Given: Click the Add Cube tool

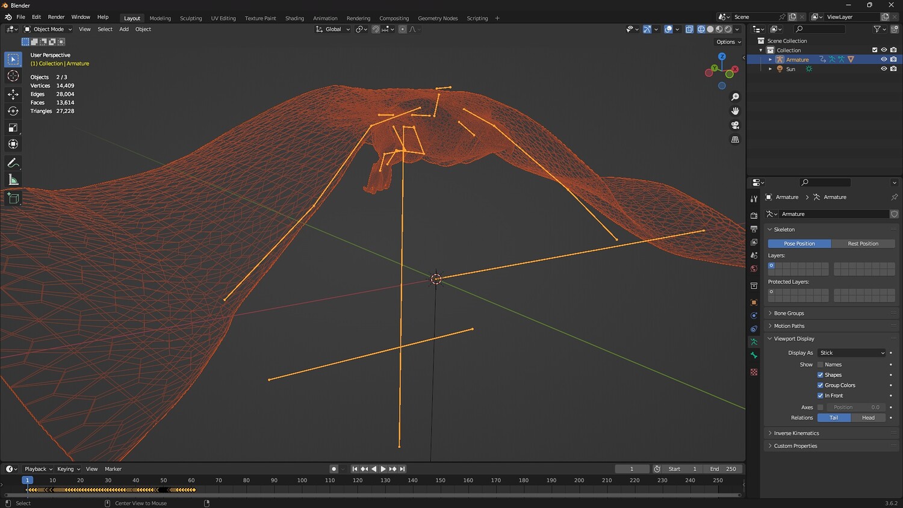Looking at the screenshot, I should pos(13,199).
